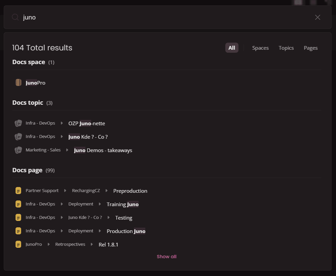Screen dimensions: 336x276
Task: Click RechargingCZ breadcrumb text
Action: [x=86, y=190]
